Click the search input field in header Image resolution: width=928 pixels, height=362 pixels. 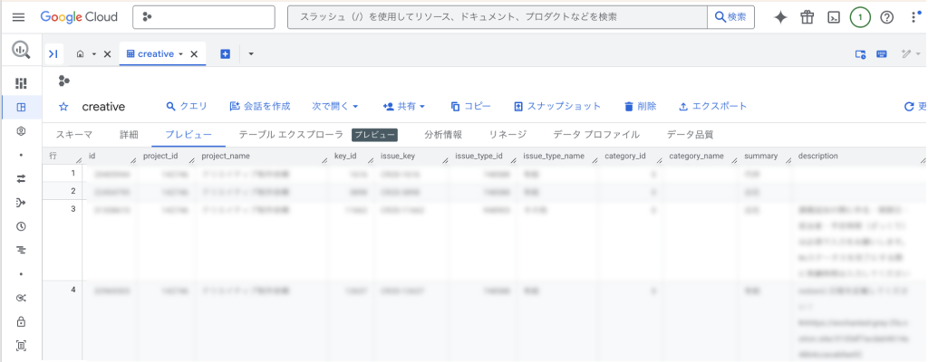click(x=496, y=17)
